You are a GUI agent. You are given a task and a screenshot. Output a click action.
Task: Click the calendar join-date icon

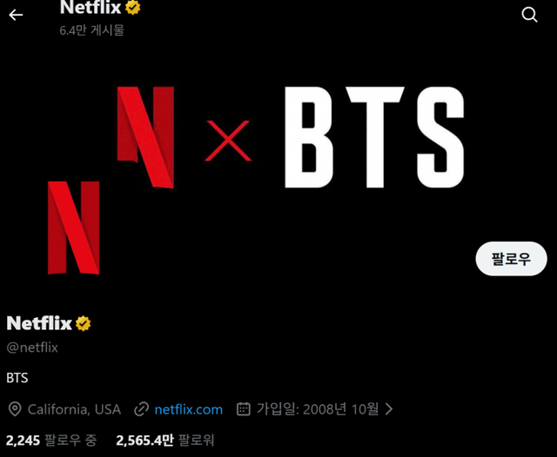coord(244,409)
